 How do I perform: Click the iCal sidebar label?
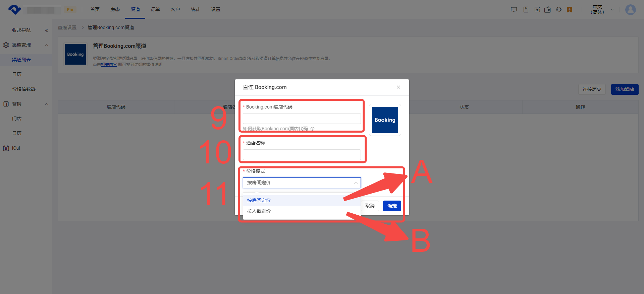[16, 148]
